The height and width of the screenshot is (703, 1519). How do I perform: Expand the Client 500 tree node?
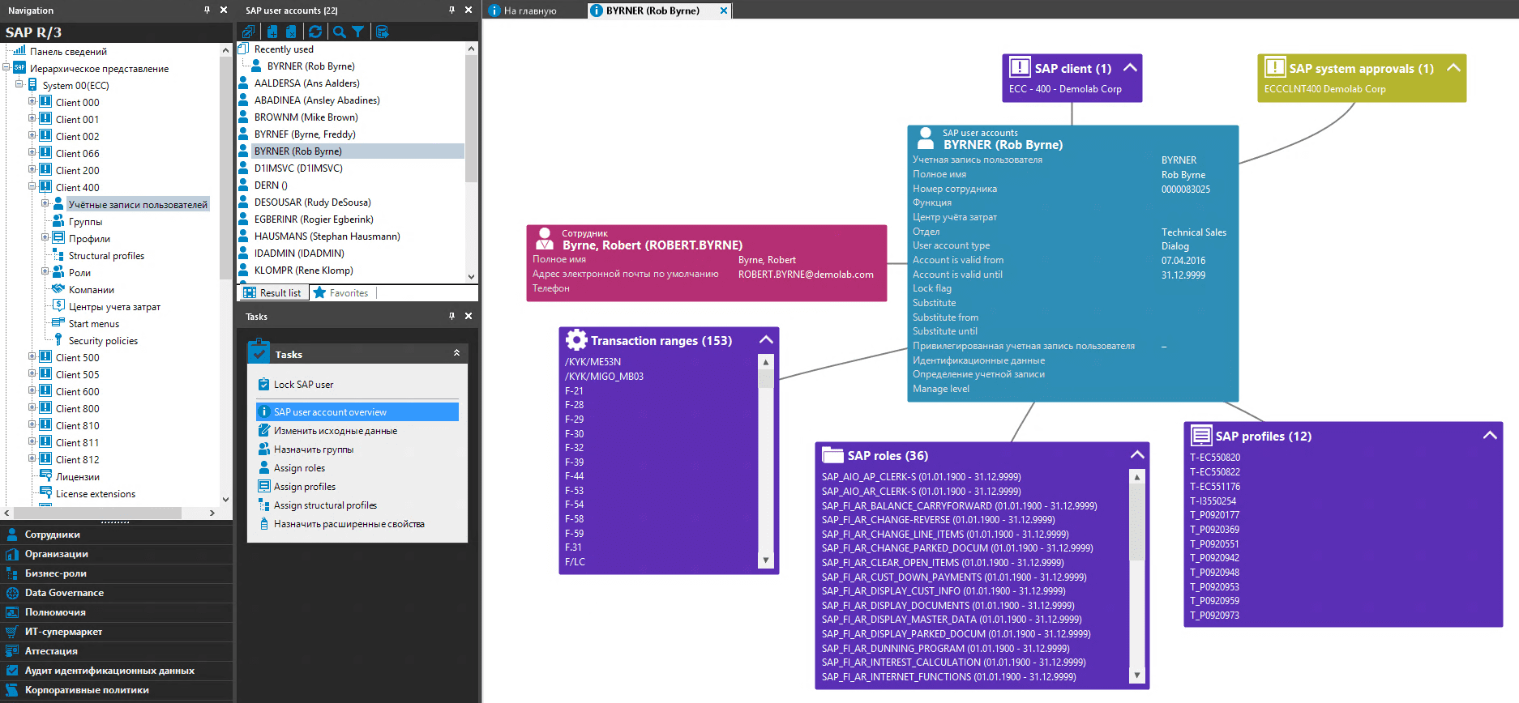(x=32, y=356)
